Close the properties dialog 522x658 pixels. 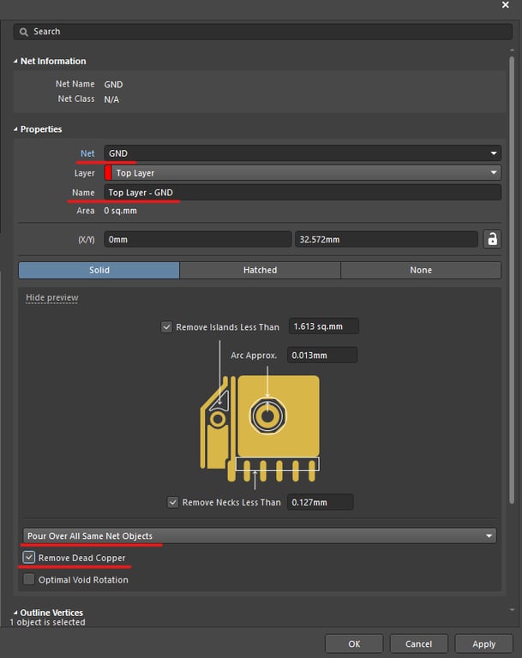click(x=506, y=5)
